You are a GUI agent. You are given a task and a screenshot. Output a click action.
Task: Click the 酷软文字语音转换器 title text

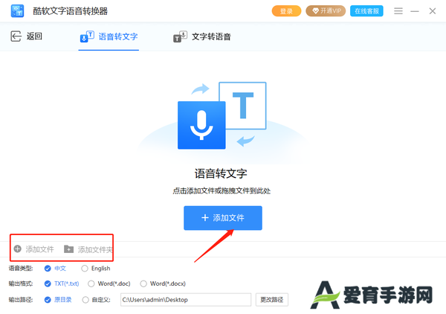71,11
